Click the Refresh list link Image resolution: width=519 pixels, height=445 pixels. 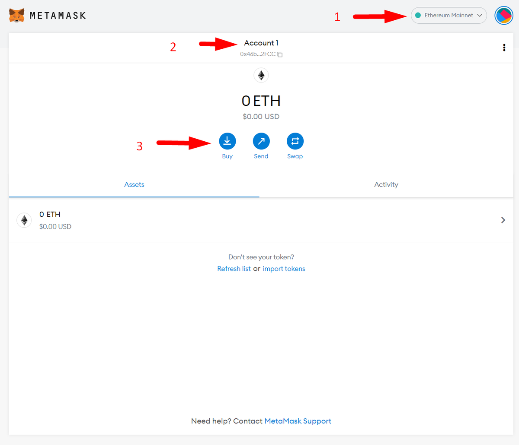234,269
